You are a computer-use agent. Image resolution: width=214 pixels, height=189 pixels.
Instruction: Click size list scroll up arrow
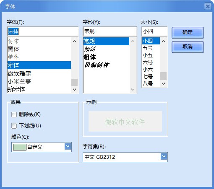pos(163,41)
